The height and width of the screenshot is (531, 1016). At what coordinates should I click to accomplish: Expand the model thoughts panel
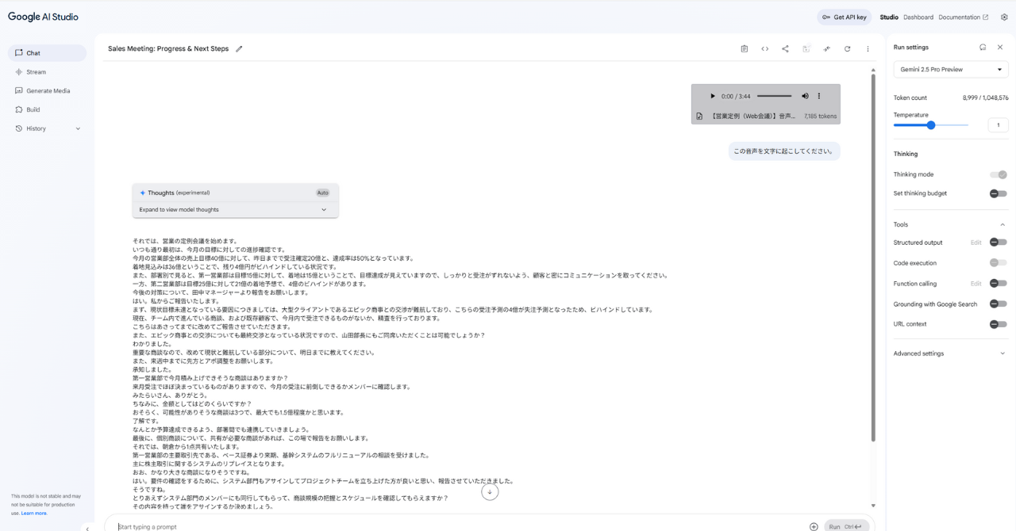pos(235,210)
